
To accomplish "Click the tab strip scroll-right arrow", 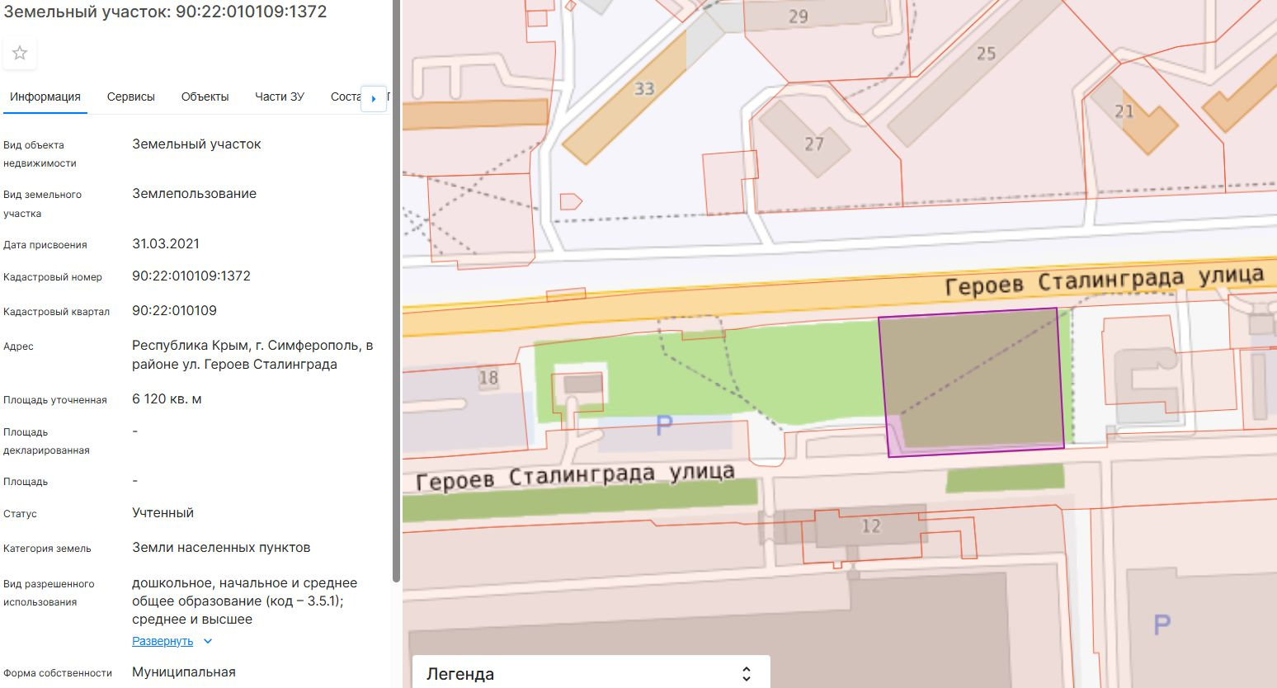I will coord(374,98).
